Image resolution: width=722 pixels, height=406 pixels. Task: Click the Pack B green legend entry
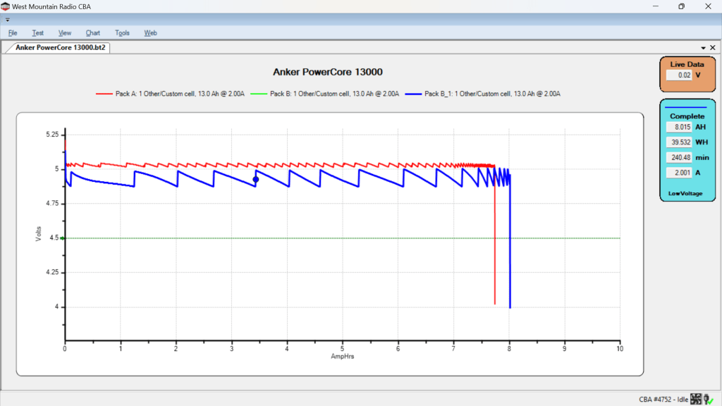tap(327, 93)
